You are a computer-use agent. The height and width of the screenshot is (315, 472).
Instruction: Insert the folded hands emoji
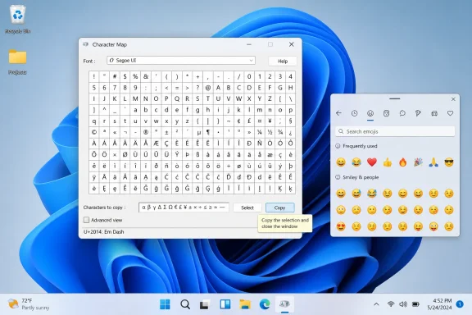point(433,162)
